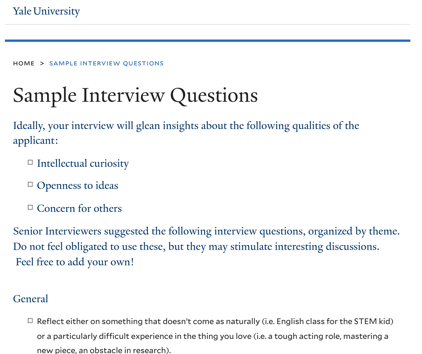Click the 'Ideally, your interview will glean' intro line
The image size is (422, 354).
(186, 126)
